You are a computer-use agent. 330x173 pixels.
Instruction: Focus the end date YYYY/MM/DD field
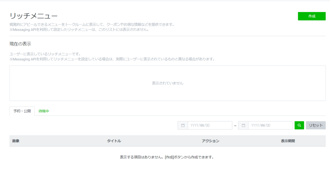click(x=270, y=125)
